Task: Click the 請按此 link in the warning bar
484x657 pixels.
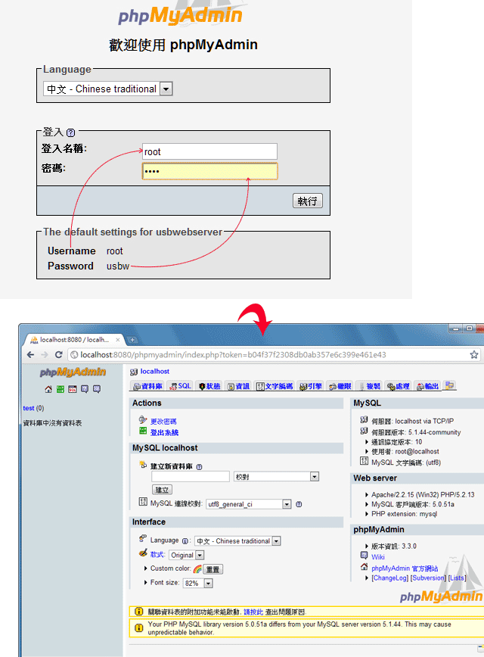Action: pos(253,612)
